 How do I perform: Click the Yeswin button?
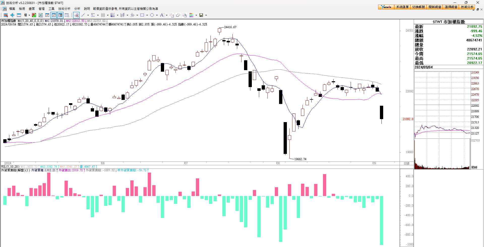(386, 7)
